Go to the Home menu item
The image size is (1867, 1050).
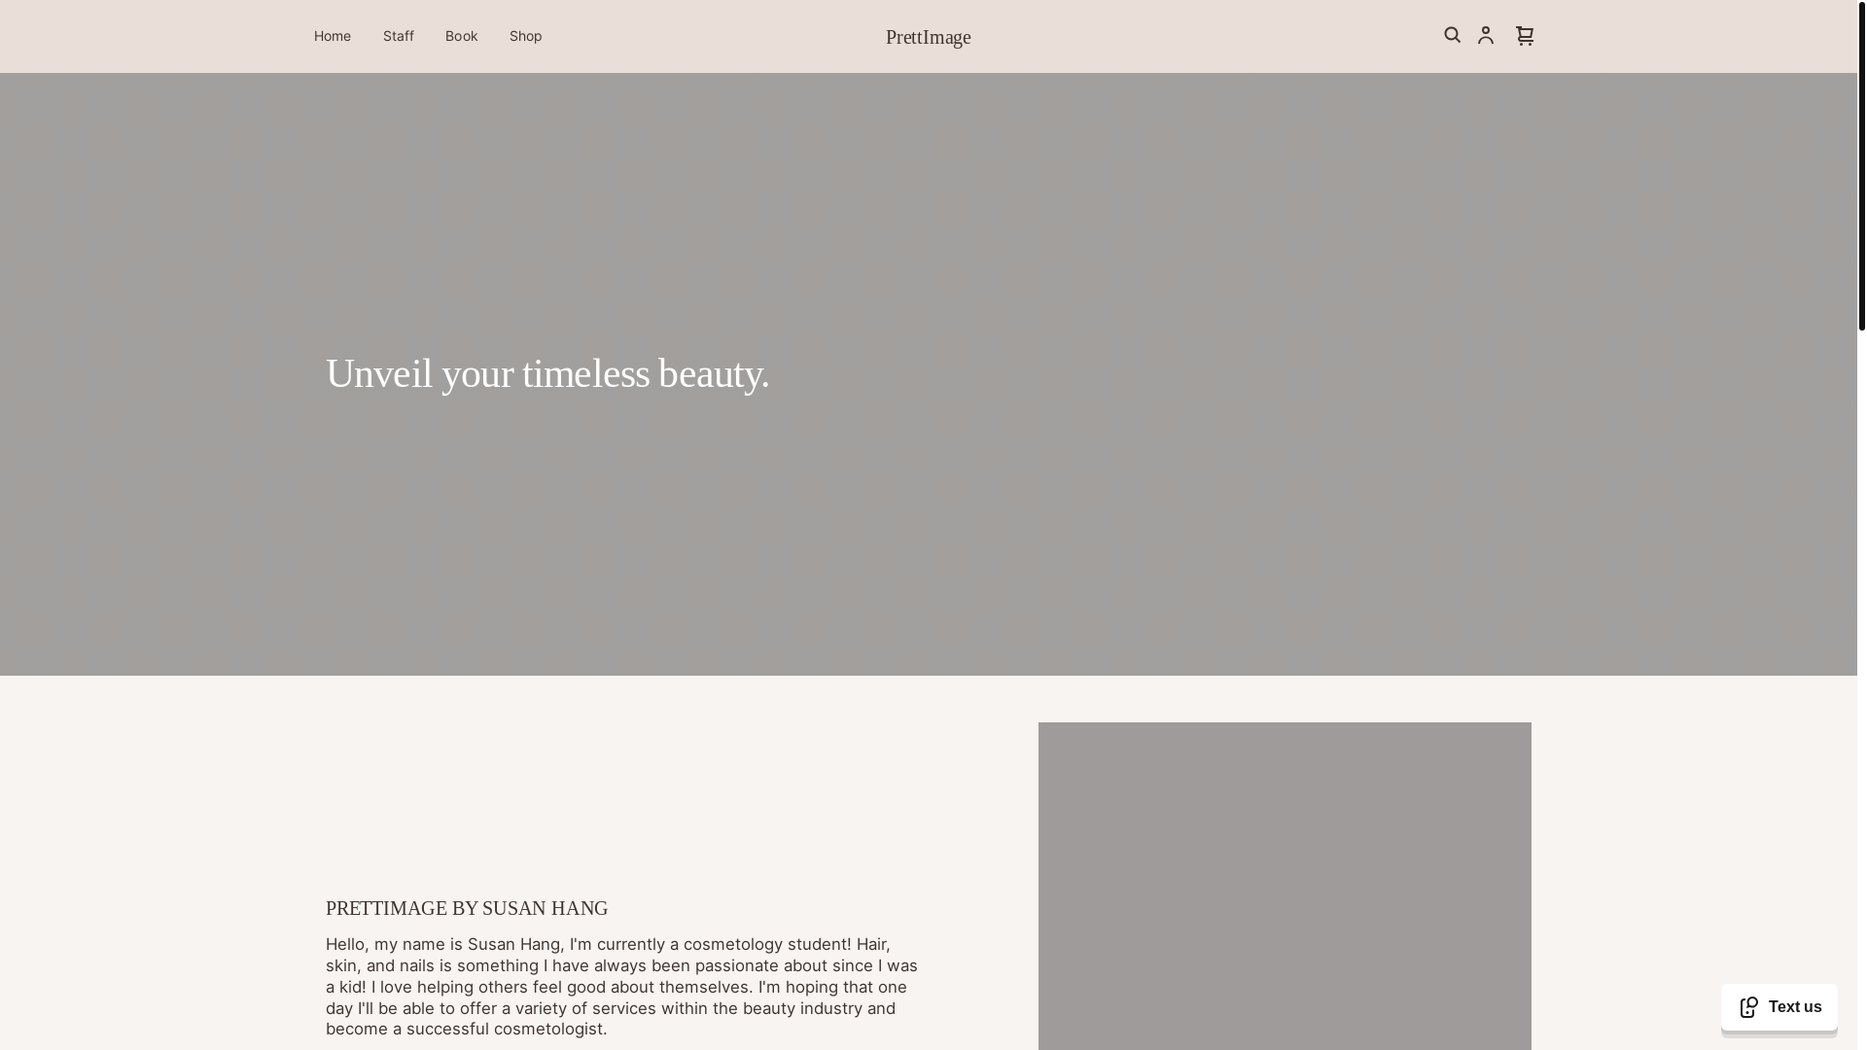pyautogui.click(x=333, y=36)
